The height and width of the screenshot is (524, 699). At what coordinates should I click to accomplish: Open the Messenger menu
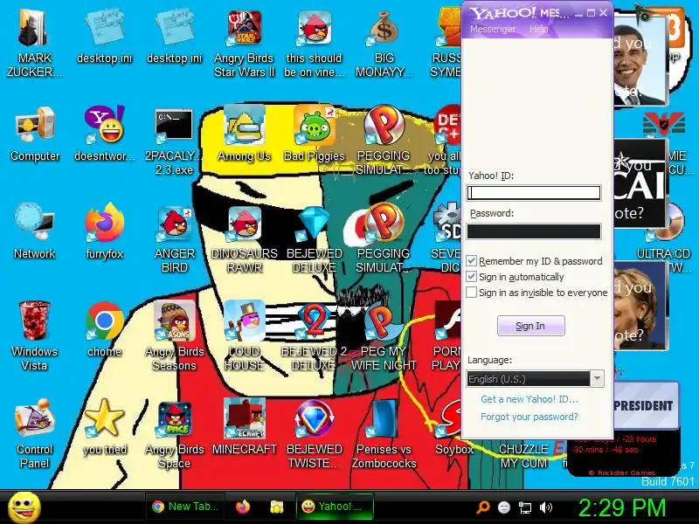coord(493,29)
